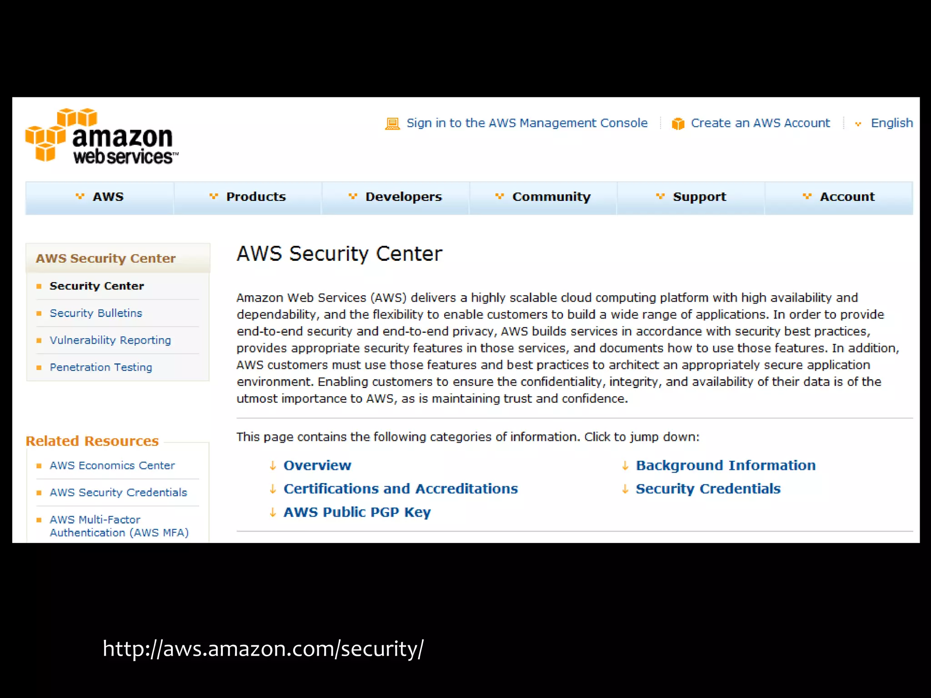Follow the Create an AWS Account link
931x698 pixels.
pos(760,123)
